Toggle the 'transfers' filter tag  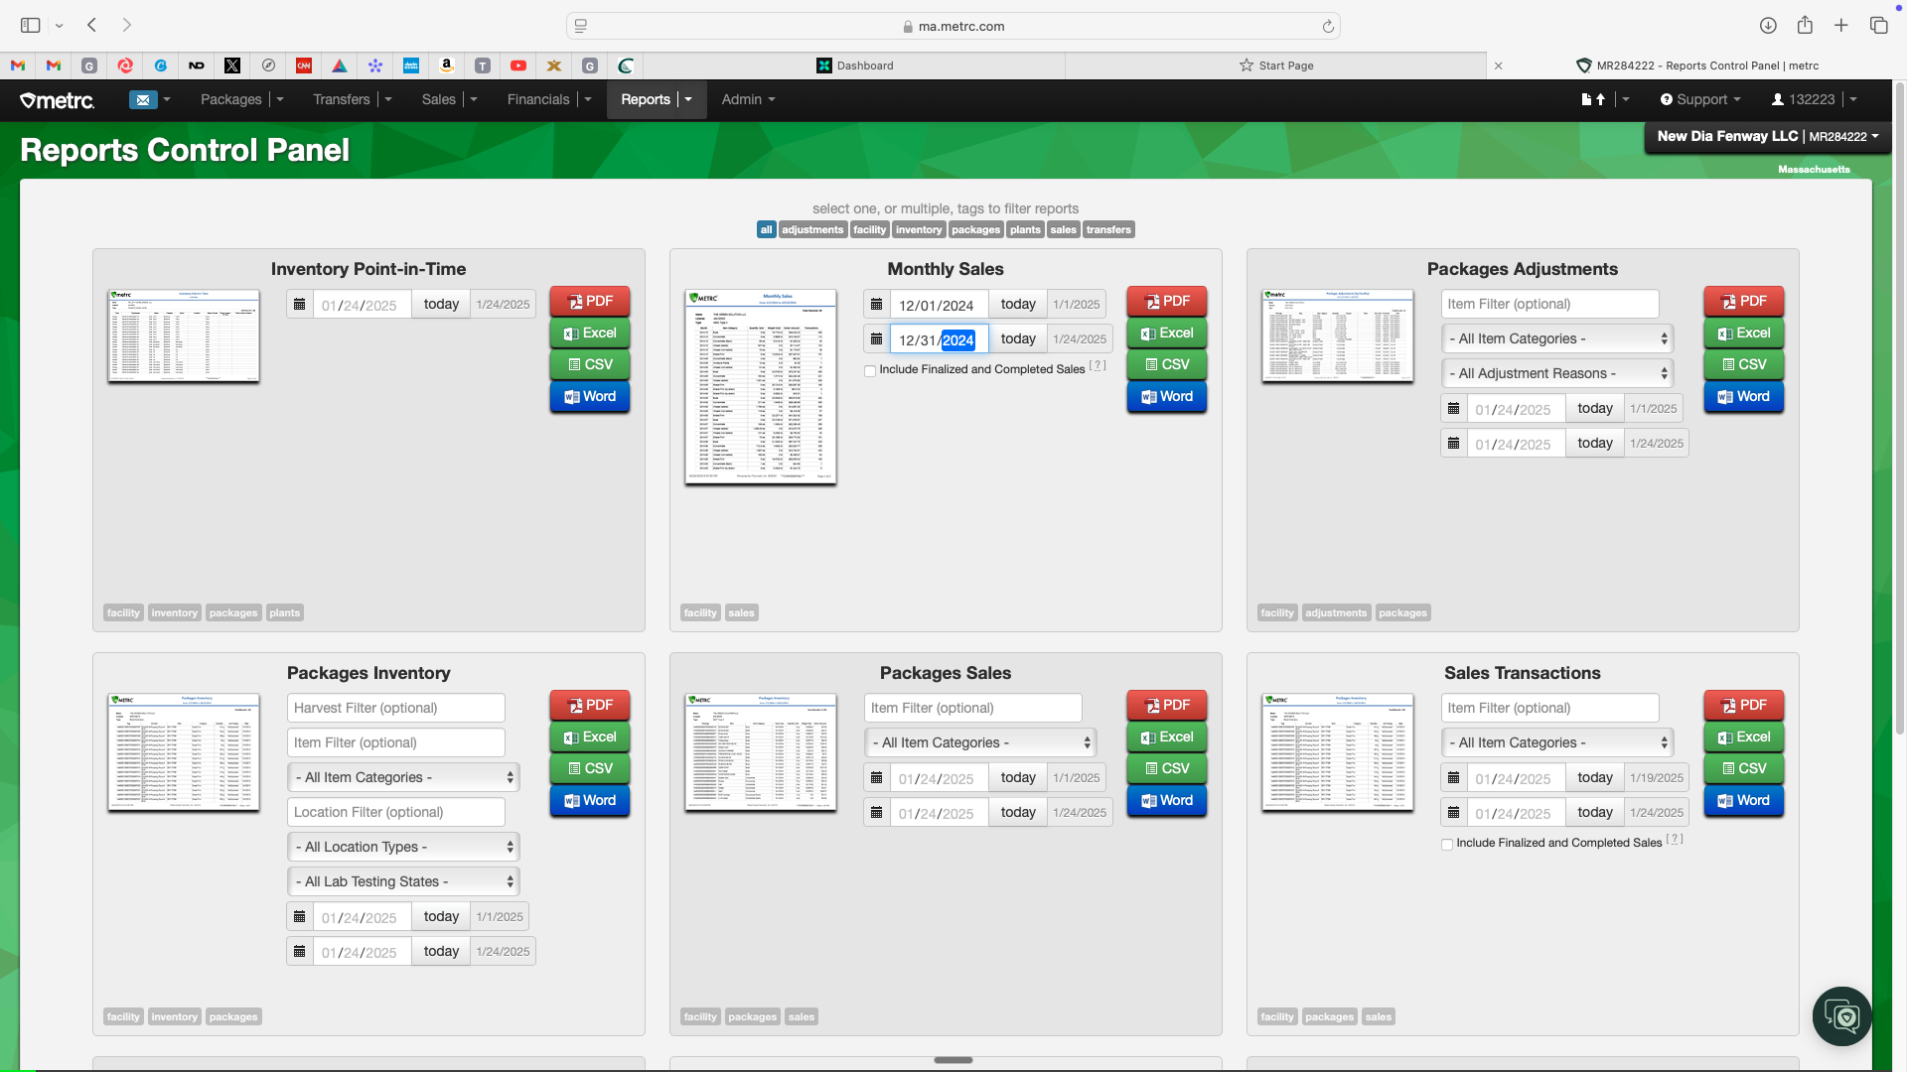(1108, 229)
